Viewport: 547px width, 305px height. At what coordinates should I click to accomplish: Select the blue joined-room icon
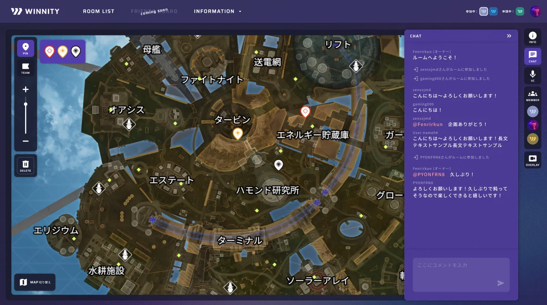tap(493, 11)
